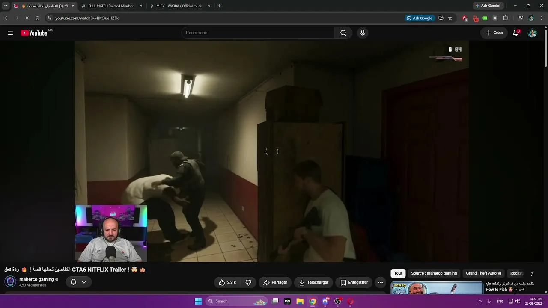View site information in the address bar

click(x=50, y=18)
